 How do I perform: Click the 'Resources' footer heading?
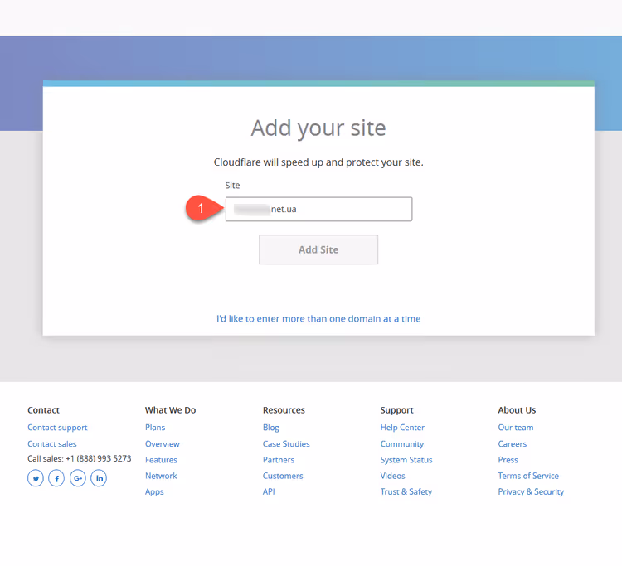click(284, 410)
